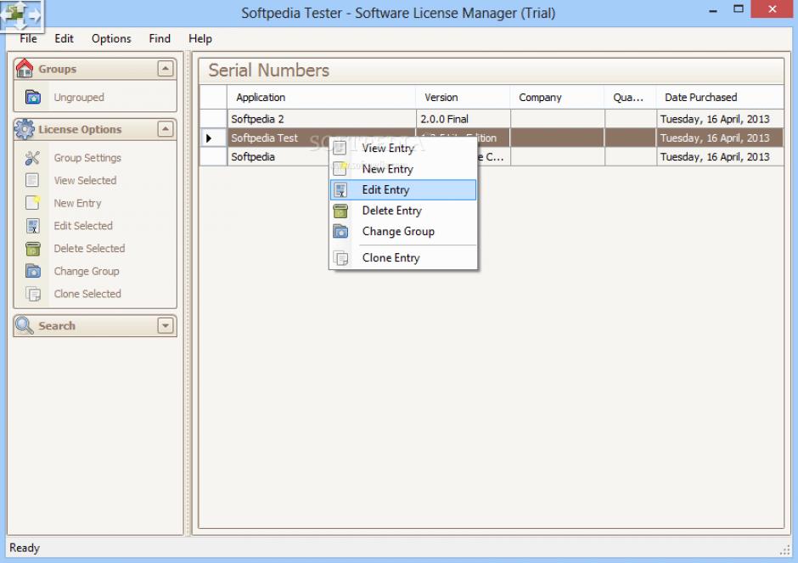Image resolution: width=798 pixels, height=563 pixels.
Task: Click Clone Selected in sidebar
Action: 87,294
